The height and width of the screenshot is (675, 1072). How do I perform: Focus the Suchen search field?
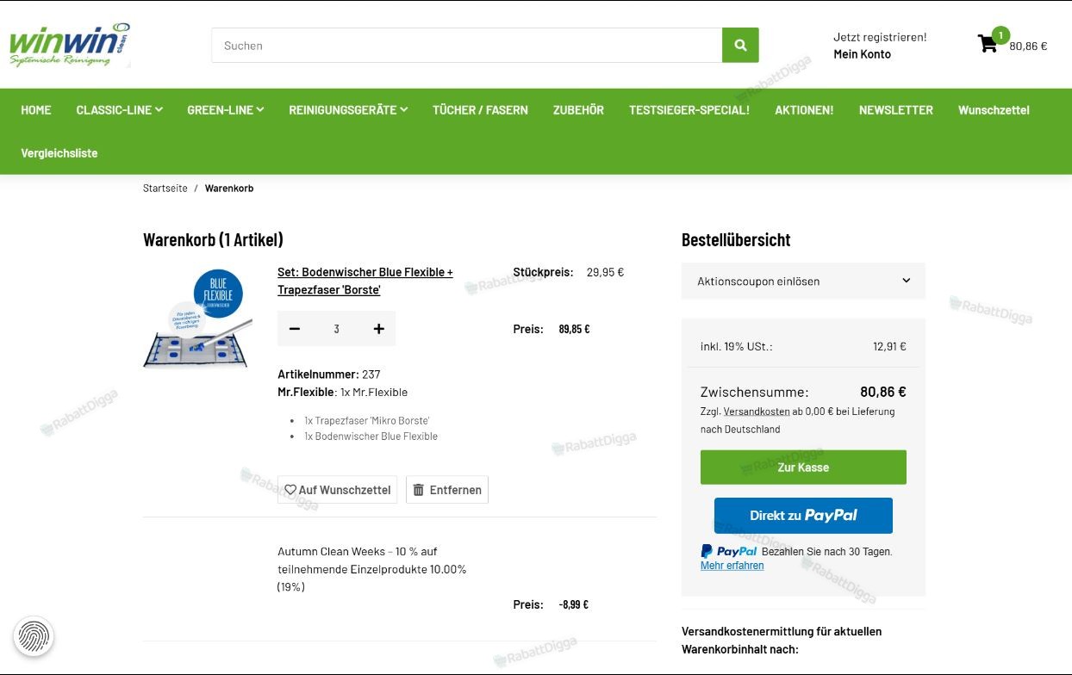tap(466, 46)
